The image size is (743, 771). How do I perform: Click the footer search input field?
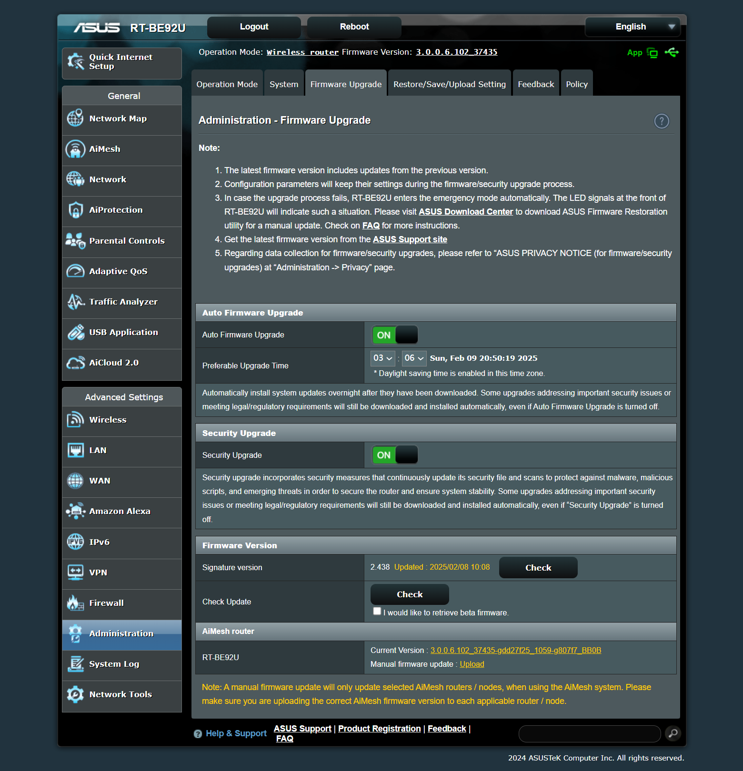(590, 734)
